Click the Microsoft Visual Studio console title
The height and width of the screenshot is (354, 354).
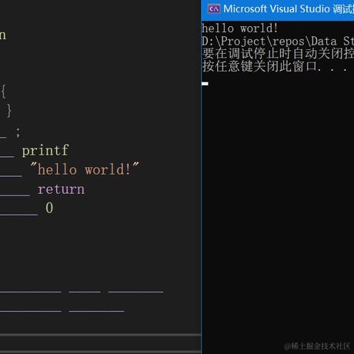pos(289,9)
